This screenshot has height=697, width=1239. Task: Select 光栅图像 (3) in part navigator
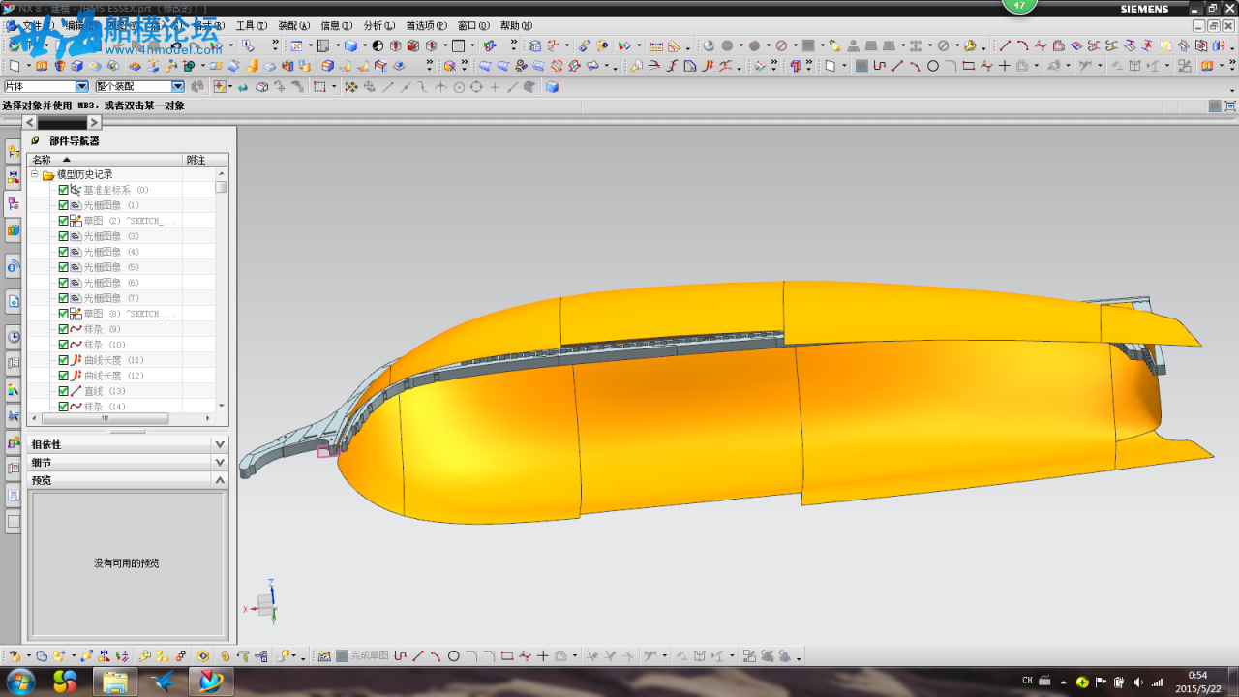tap(111, 236)
